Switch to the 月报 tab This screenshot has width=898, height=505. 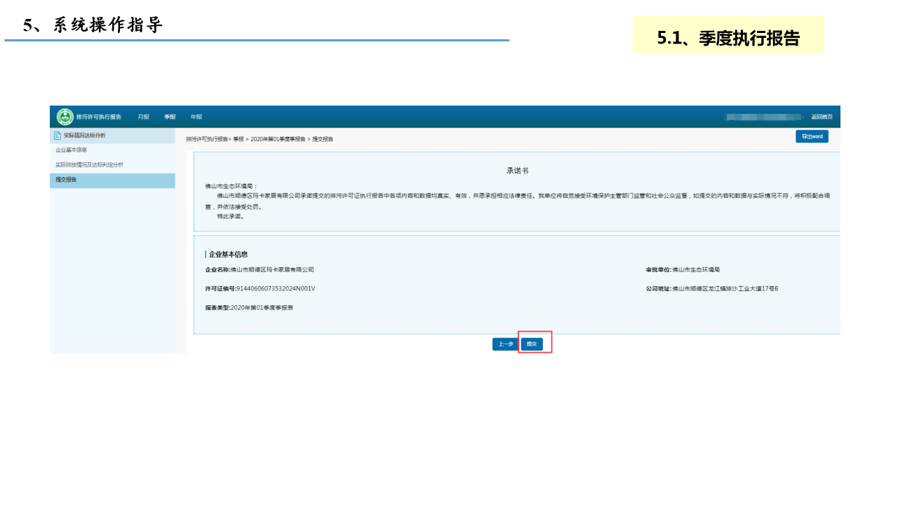143,117
